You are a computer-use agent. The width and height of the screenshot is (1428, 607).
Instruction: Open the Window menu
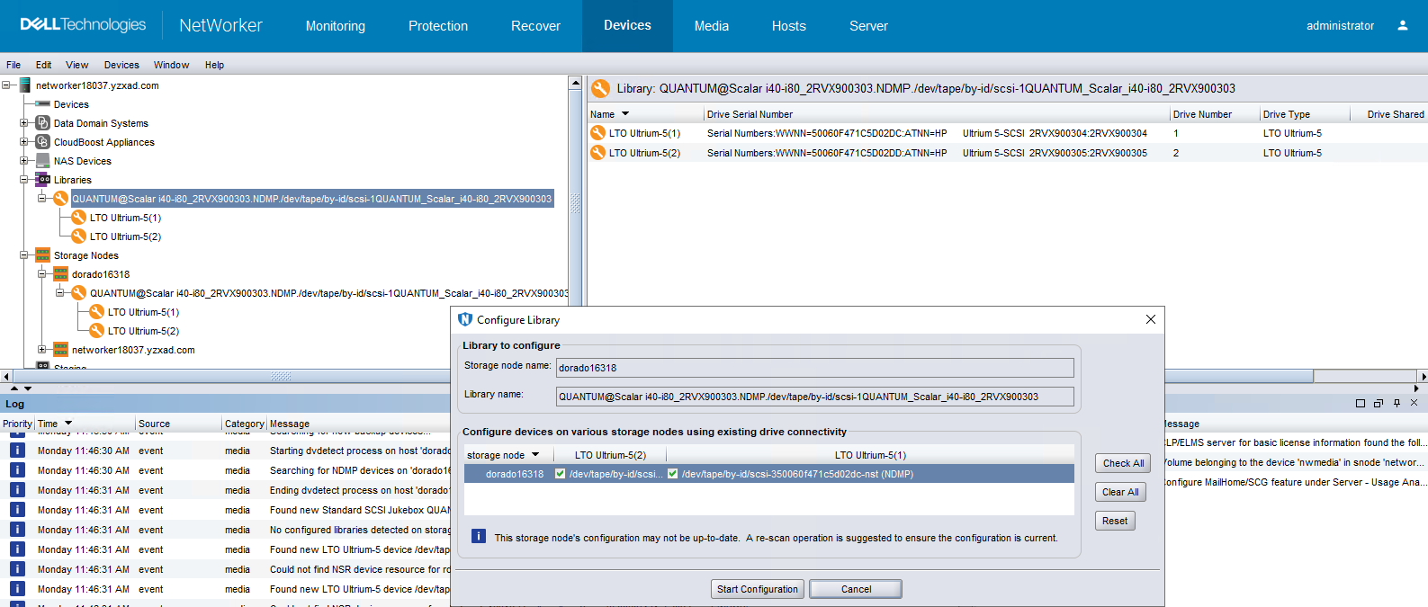click(x=171, y=65)
